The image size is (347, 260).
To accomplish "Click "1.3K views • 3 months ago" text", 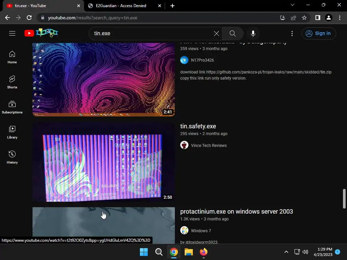I will pyautogui.click(x=204, y=219).
